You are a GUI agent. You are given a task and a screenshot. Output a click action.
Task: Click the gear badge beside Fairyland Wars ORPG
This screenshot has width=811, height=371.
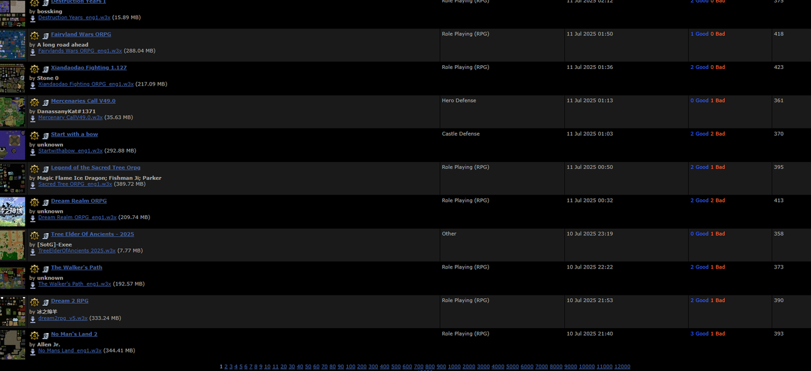point(34,36)
